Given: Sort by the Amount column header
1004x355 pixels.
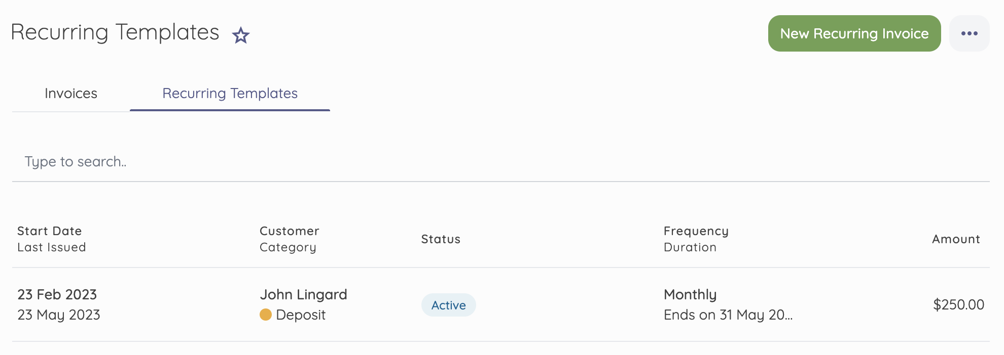Looking at the screenshot, I should pyautogui.click(x=956, y=239).
